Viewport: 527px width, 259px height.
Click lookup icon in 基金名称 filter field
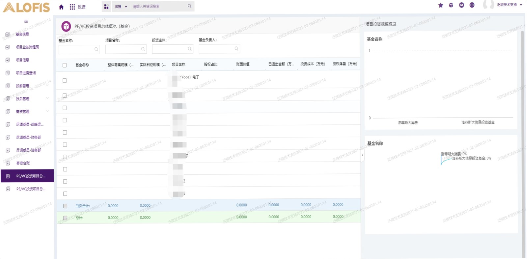96,49
